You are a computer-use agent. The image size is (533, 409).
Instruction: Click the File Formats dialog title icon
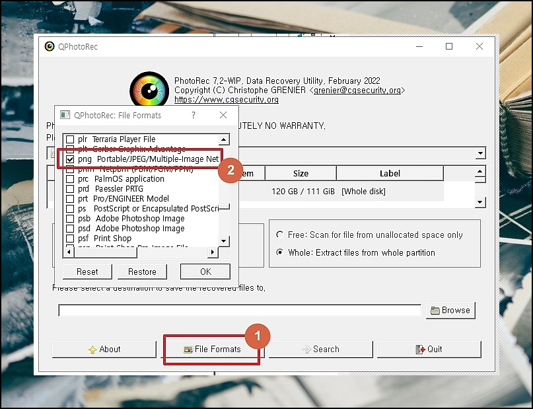point(65,115)
